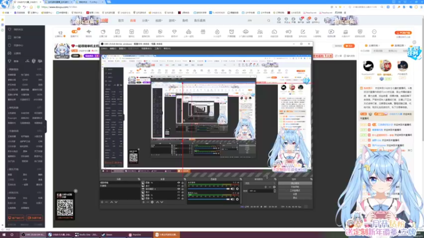Screen dimensions: 424x238
Task: Go to 首页 in Douyu navigation
Action: pyautogui.click(x=121, y=21)
